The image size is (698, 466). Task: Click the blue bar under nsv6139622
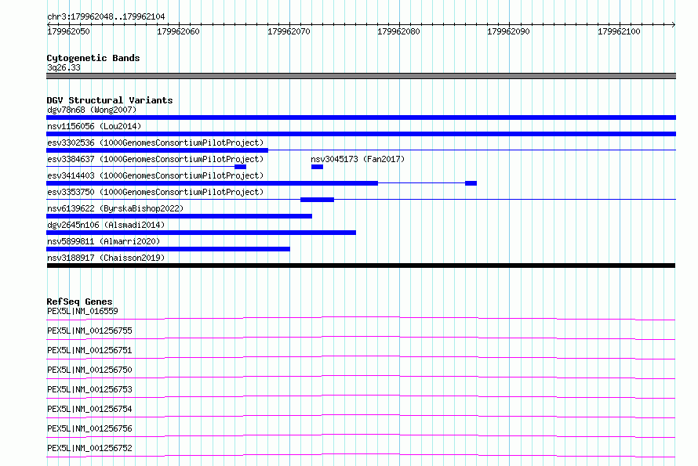[x=179, y=216]
